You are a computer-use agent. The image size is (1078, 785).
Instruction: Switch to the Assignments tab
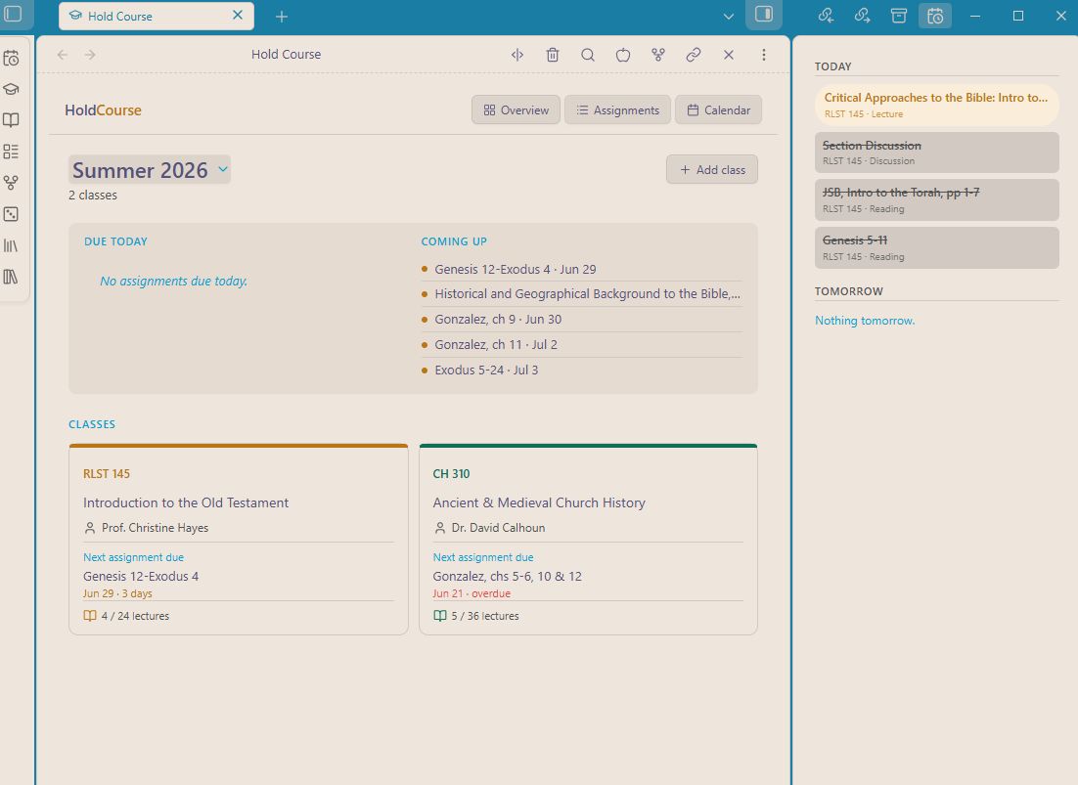tap(617, 109)
